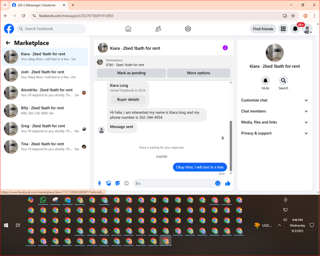This screenshot has width=320, height=256.
Task: Open Copilot icon on taskbar
Action: [x=31, y=200]
